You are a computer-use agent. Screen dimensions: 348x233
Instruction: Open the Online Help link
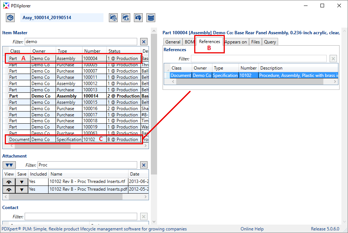coord(252,229)
